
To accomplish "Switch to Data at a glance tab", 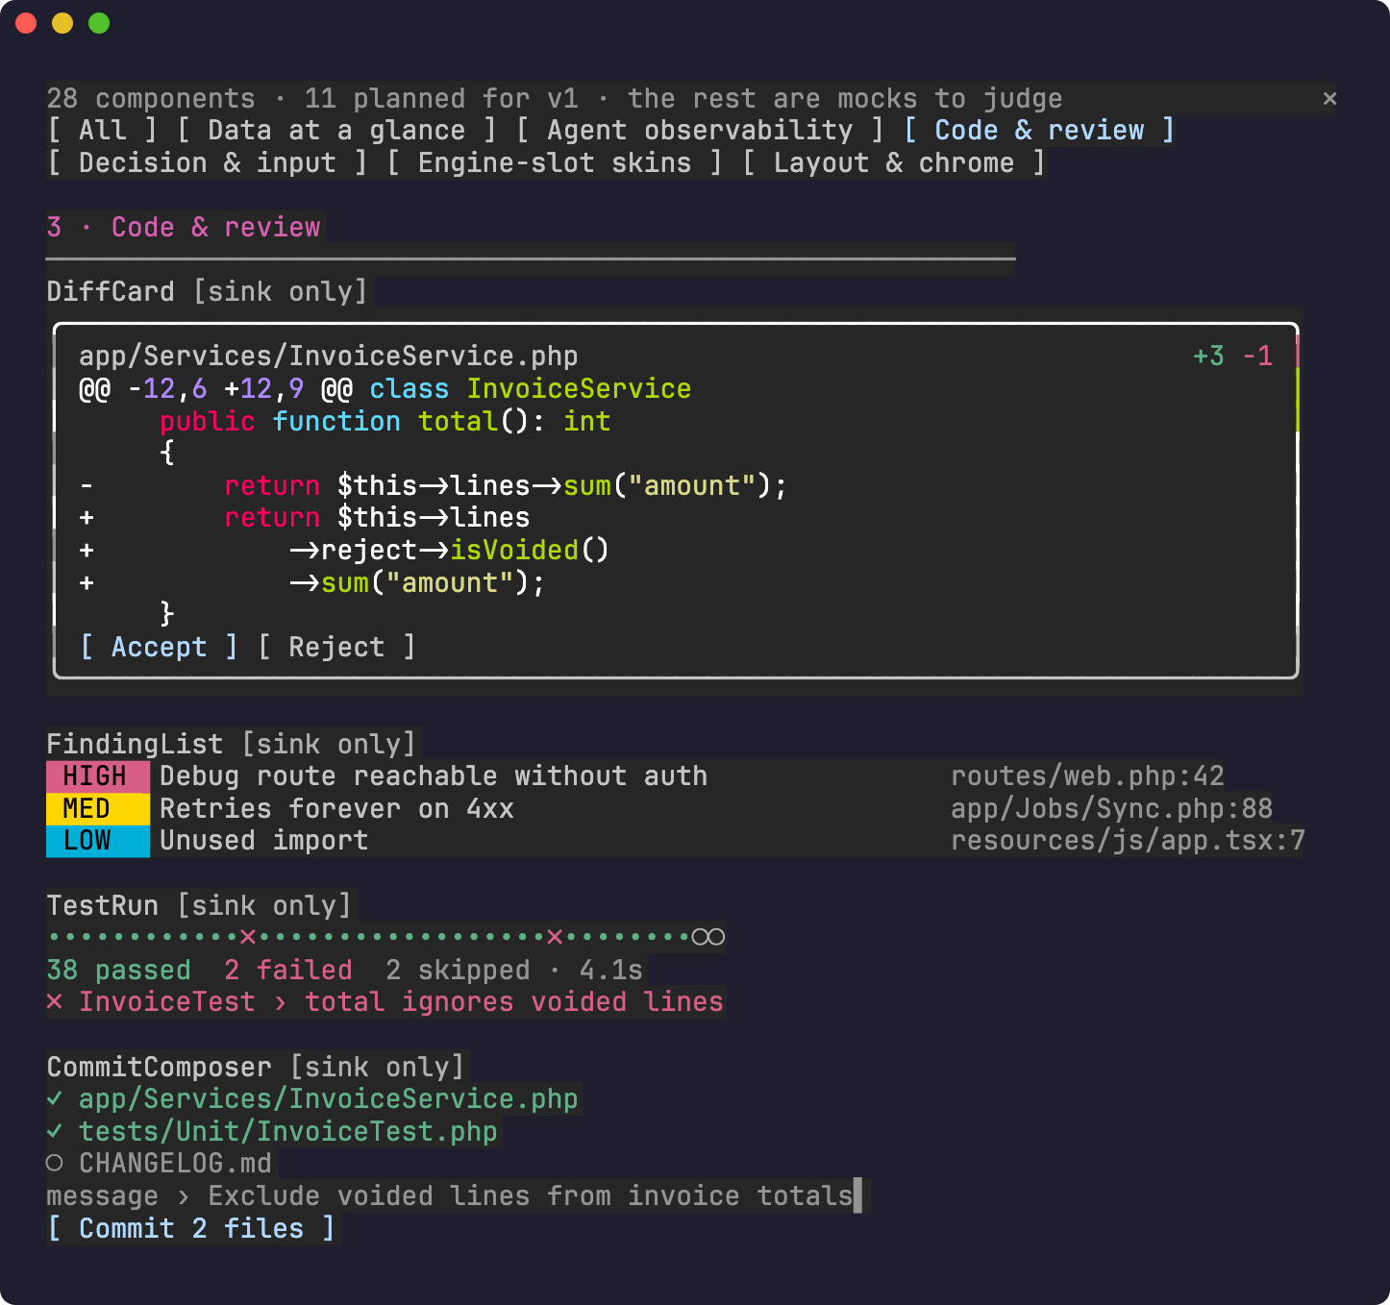I will (336, 131).
